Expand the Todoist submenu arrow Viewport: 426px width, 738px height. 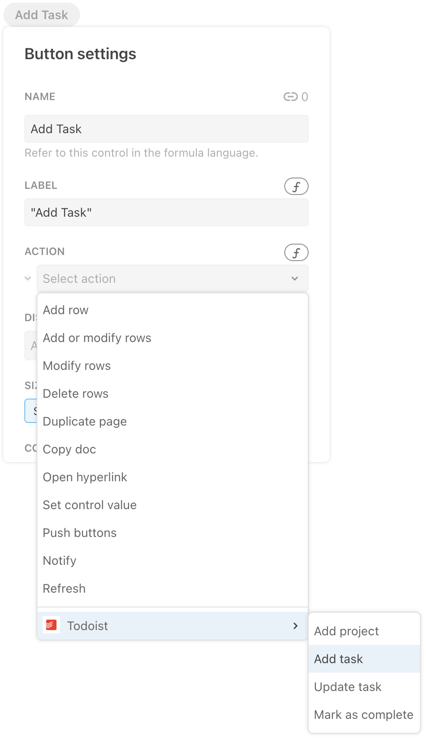pos(296,626)
